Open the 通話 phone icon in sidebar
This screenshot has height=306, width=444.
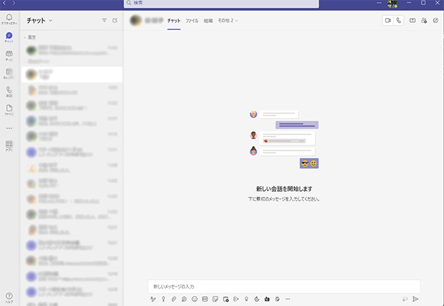click(9, 92)
